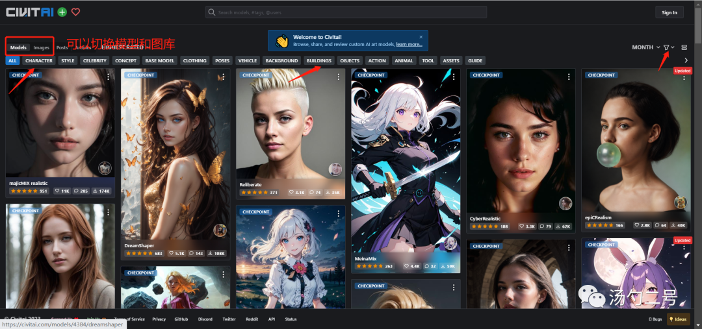Screen dimensions: 702x329
Task: Click the Civitai logo
Action: click(29, 12)
